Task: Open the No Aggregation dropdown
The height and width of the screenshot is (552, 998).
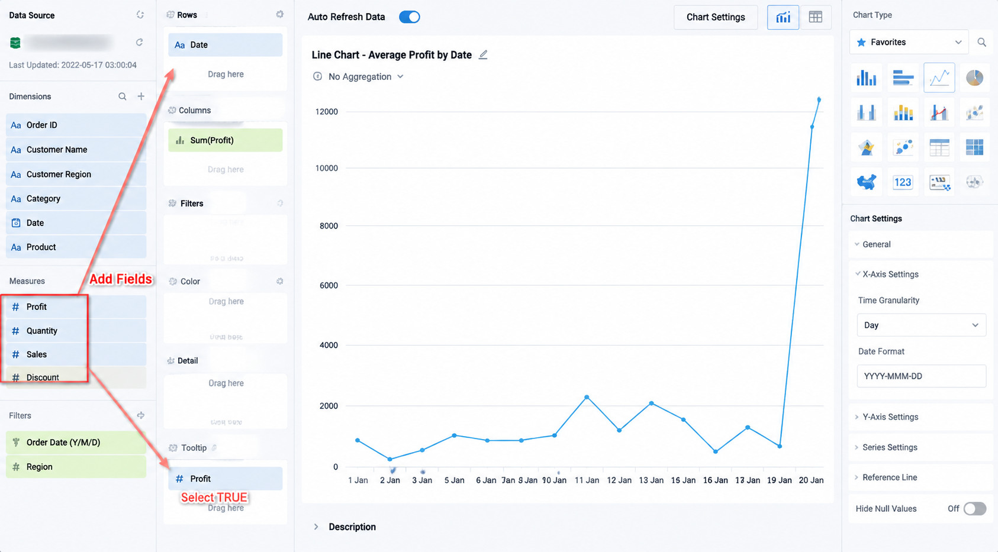Action: click(366, 76)
